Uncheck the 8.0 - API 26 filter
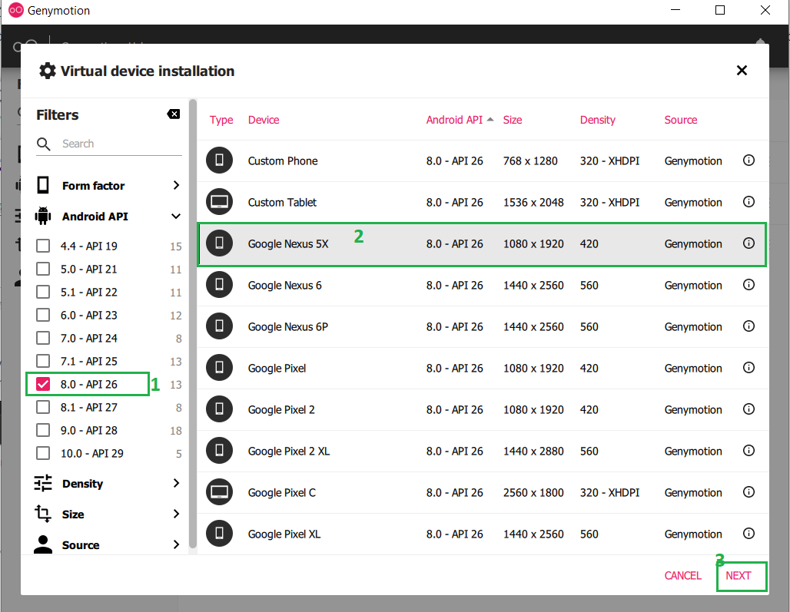The height and width of the screenshot is (612, 790). (x=43, y=384)
